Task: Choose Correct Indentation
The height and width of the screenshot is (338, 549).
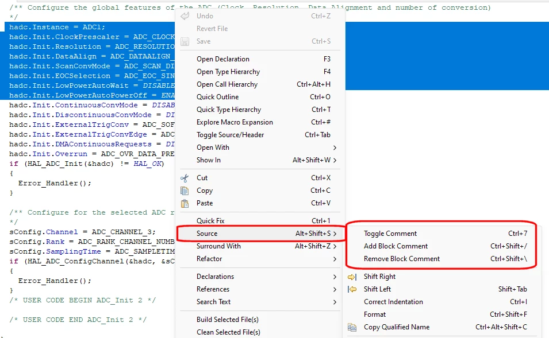Action: [442, 302]
